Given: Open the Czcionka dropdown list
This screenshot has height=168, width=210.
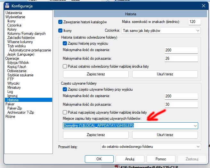Looking at the screenshot, I should pos(161,31).
